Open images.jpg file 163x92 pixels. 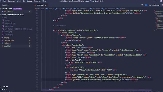[9, 26]
